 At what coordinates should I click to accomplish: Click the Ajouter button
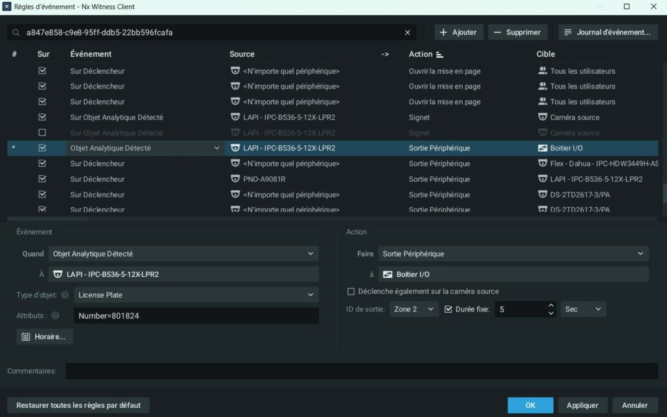pos(459,33)
